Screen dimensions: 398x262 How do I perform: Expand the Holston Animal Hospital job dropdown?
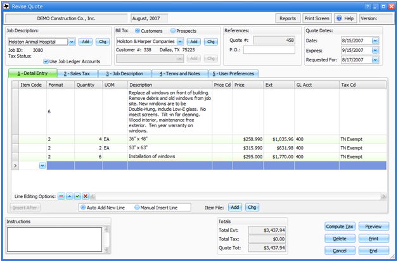click(72, 41)
